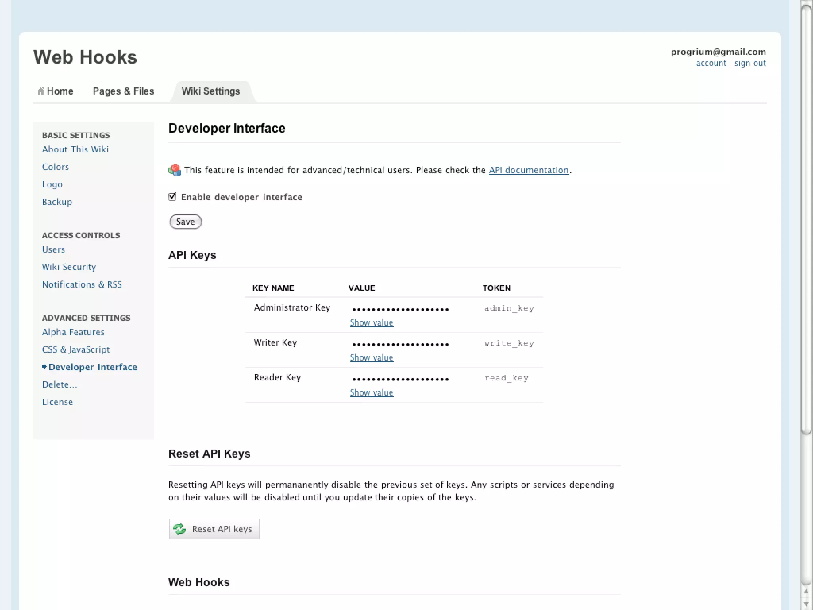
Task: Click the scrollbar down arrow
Action: (806, 604)
